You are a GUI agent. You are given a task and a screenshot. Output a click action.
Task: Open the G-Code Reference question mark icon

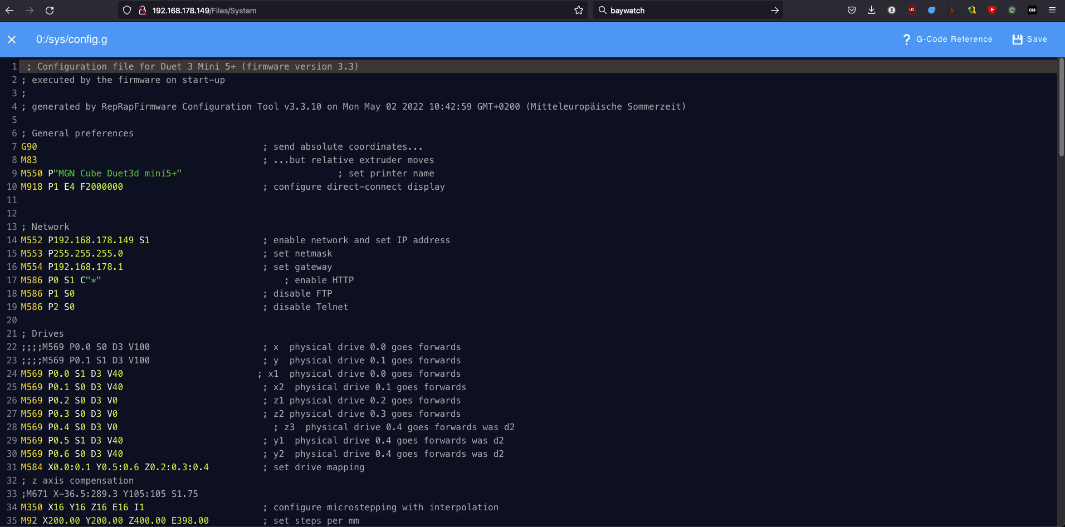906,40
